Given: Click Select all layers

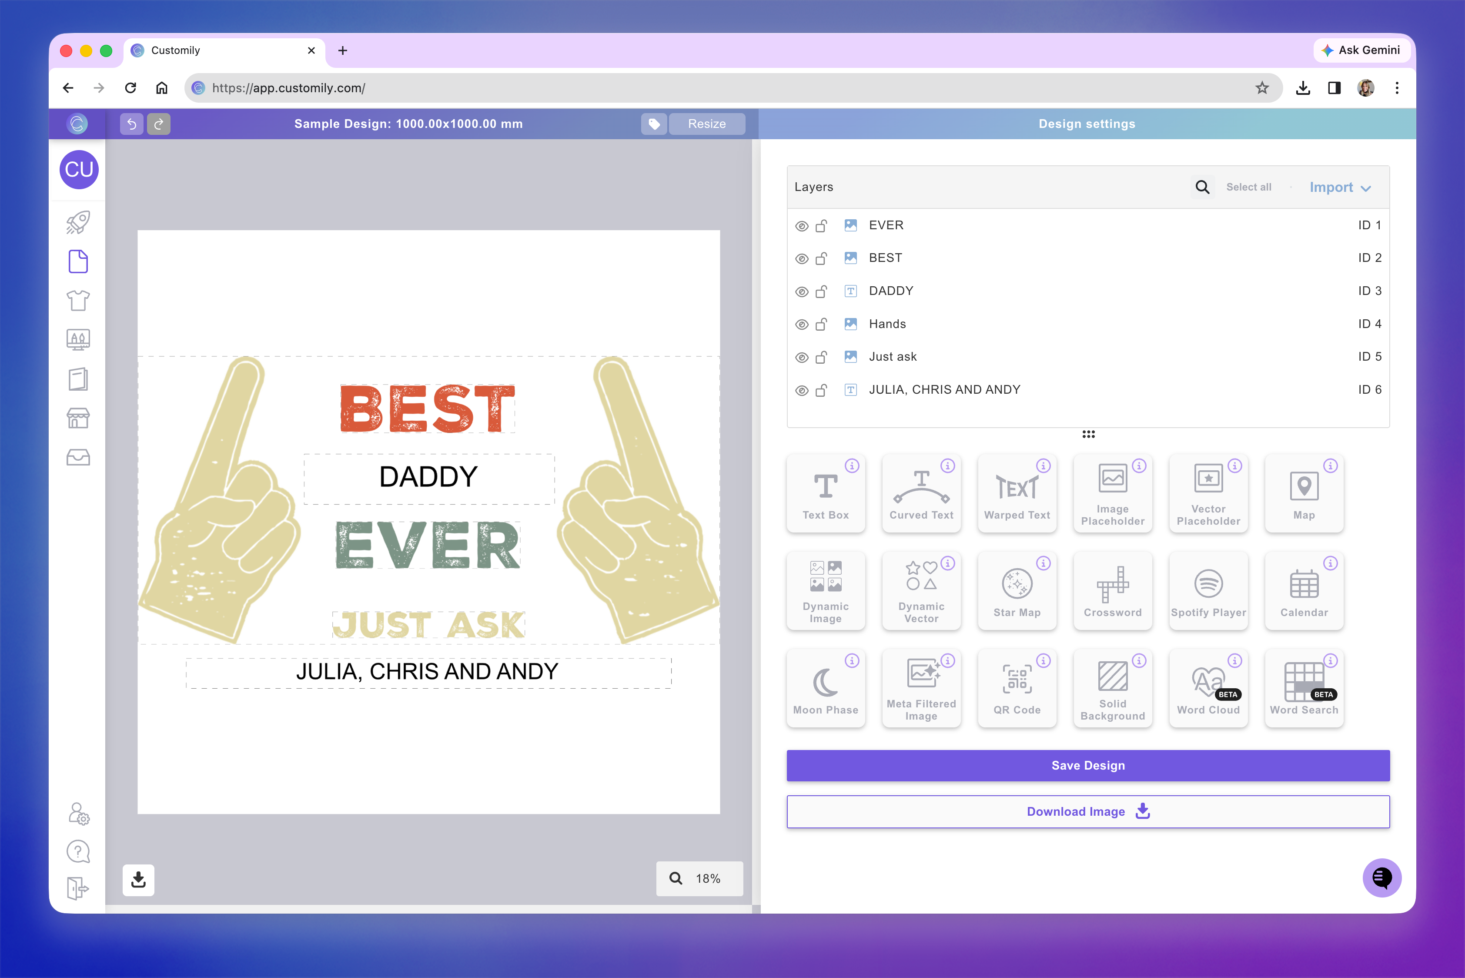Looking at the screenshot, I should (1248, 187).
